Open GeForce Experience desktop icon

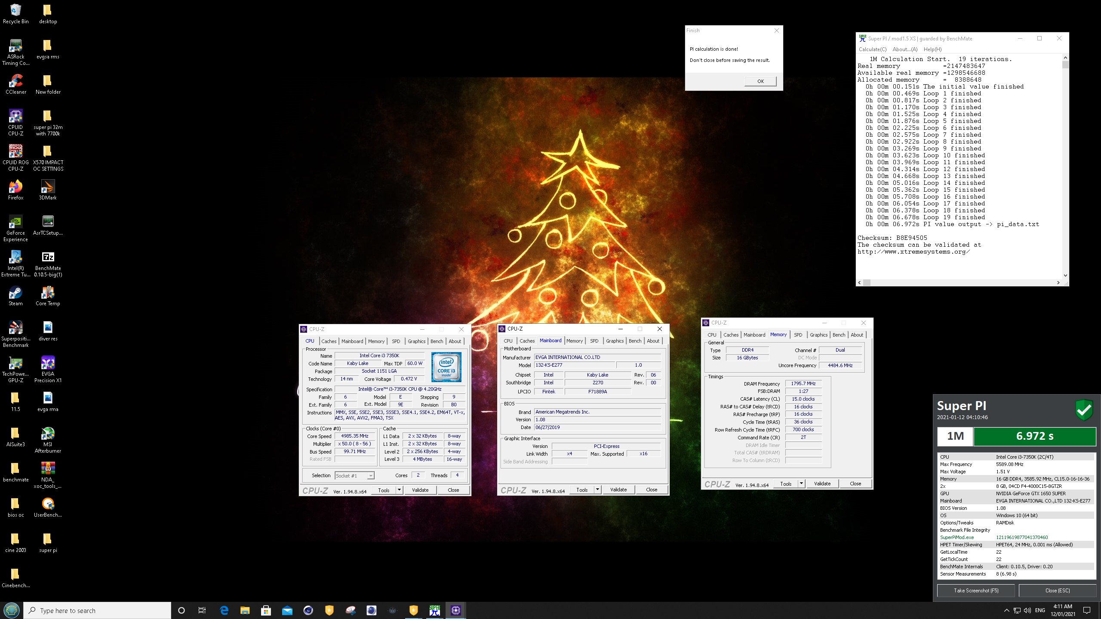[x=15, y=228]
